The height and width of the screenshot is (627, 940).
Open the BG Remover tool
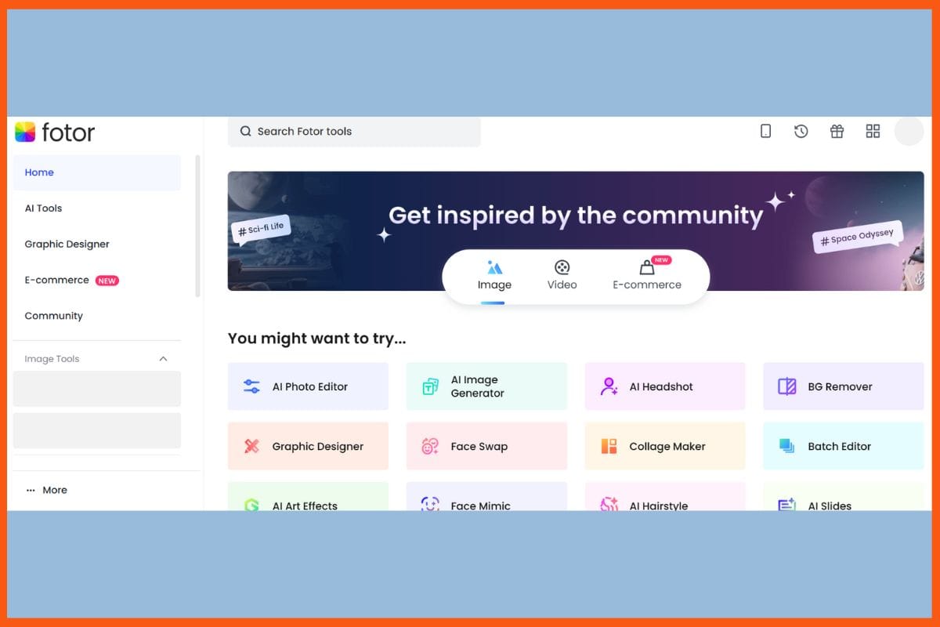coord(844,386)
